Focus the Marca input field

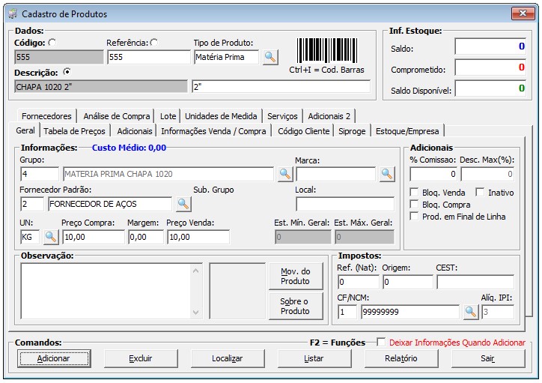(x=335, y=174)
